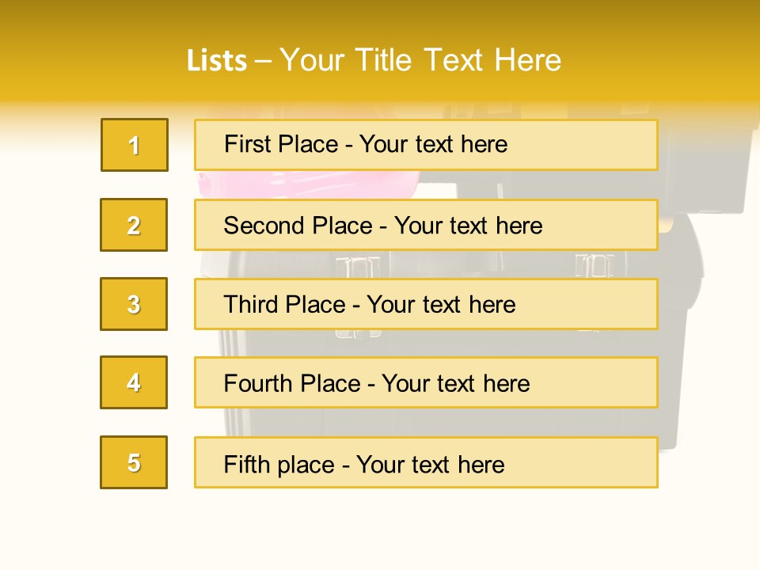The image size is (760, 570).
Task: Click the number 5 gold box
Action: click(134, 462)
